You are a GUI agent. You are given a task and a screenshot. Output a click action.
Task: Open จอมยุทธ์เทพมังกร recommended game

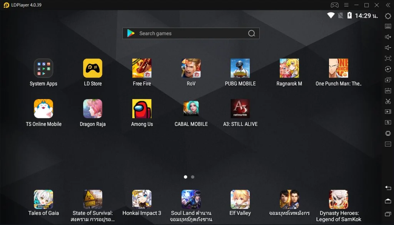point(289,199)
